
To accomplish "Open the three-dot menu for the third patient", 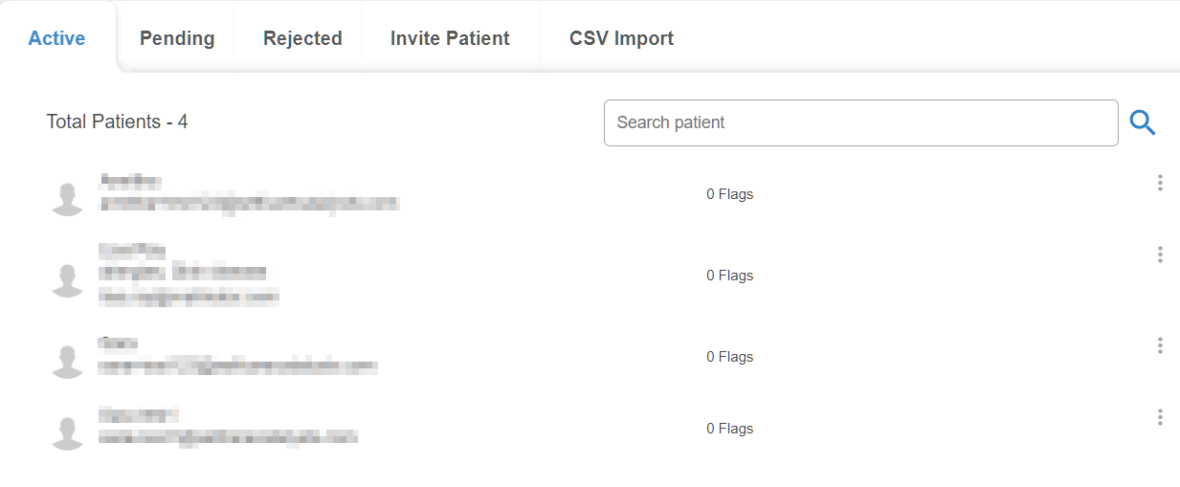I will (x=1160, y=345).
